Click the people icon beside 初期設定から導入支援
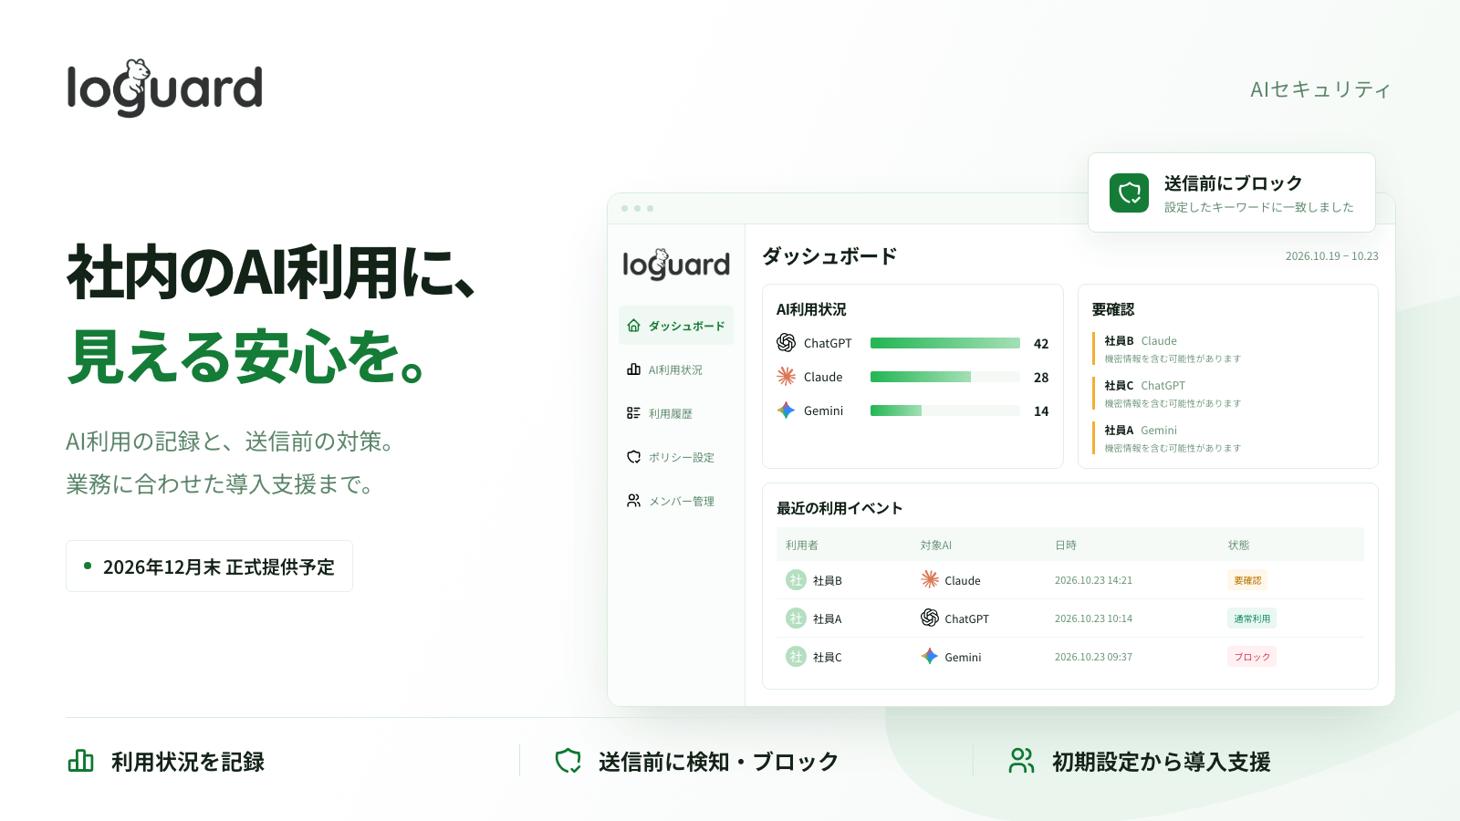 tap(1022, 761)
